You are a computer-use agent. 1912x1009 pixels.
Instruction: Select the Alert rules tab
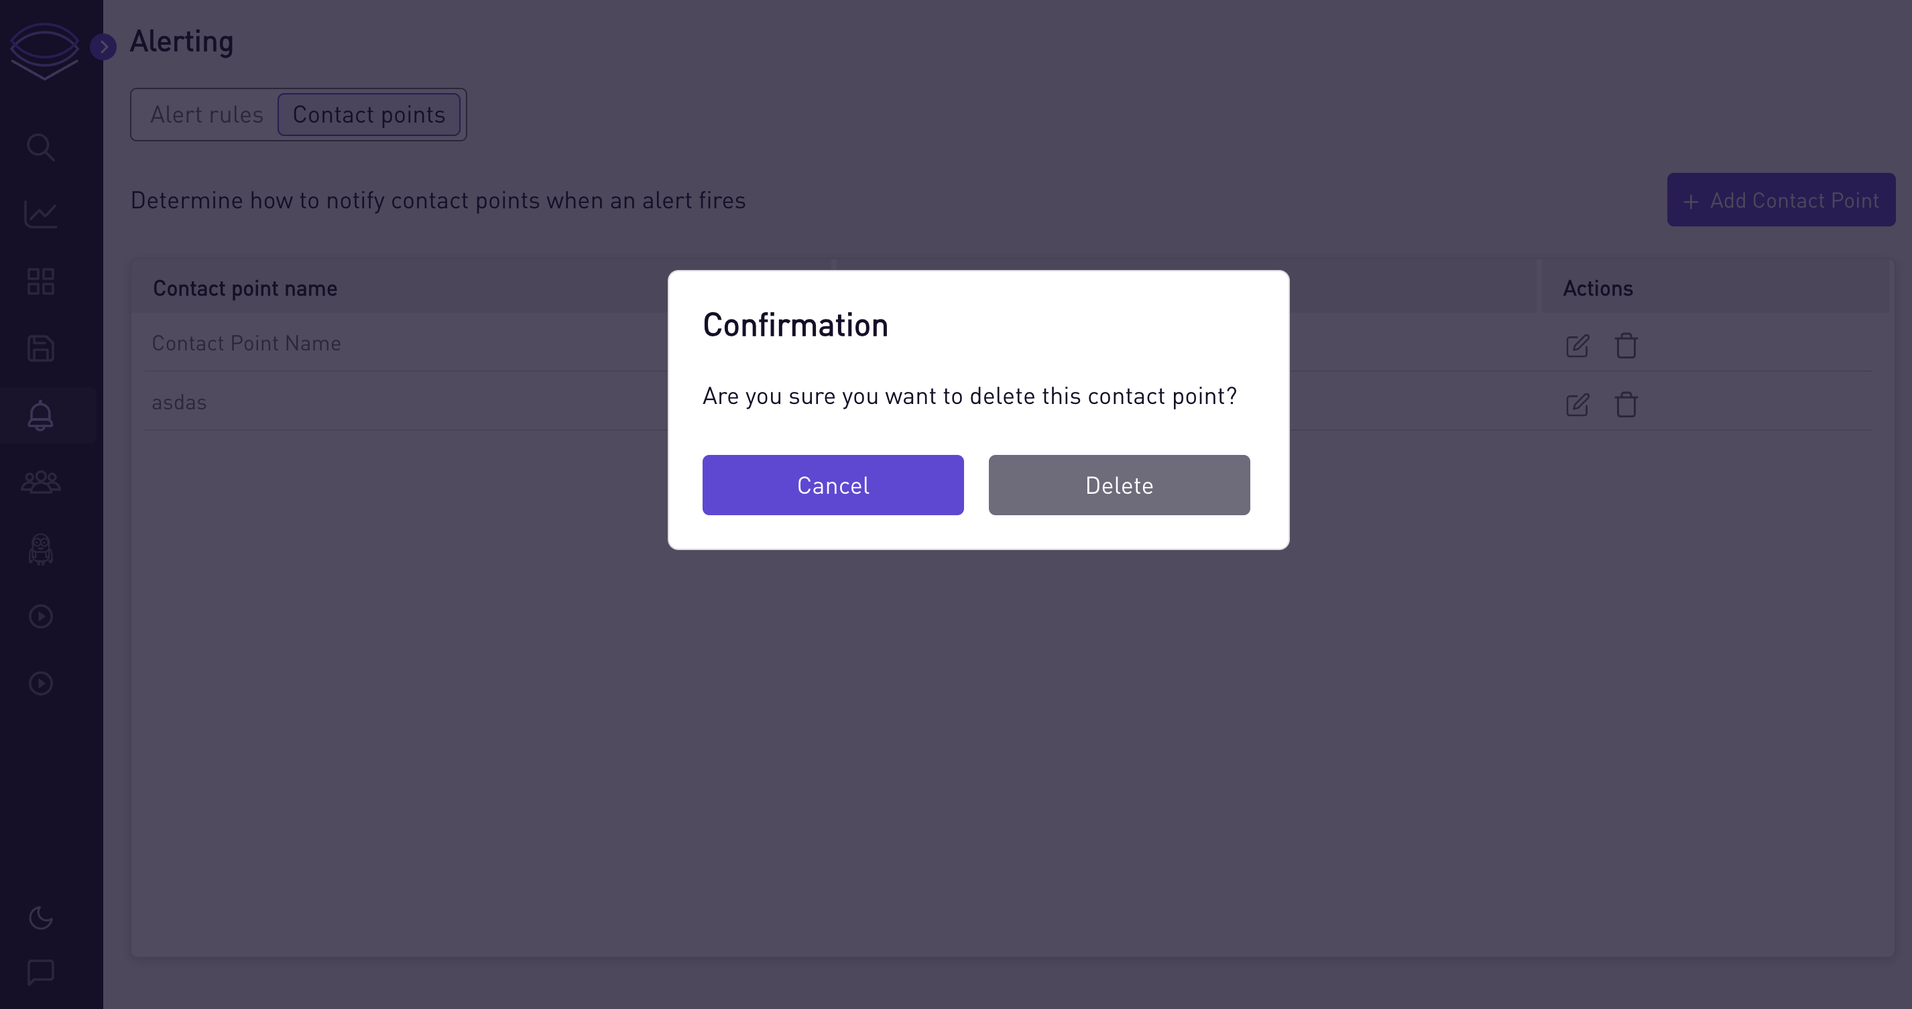point(206,115)
